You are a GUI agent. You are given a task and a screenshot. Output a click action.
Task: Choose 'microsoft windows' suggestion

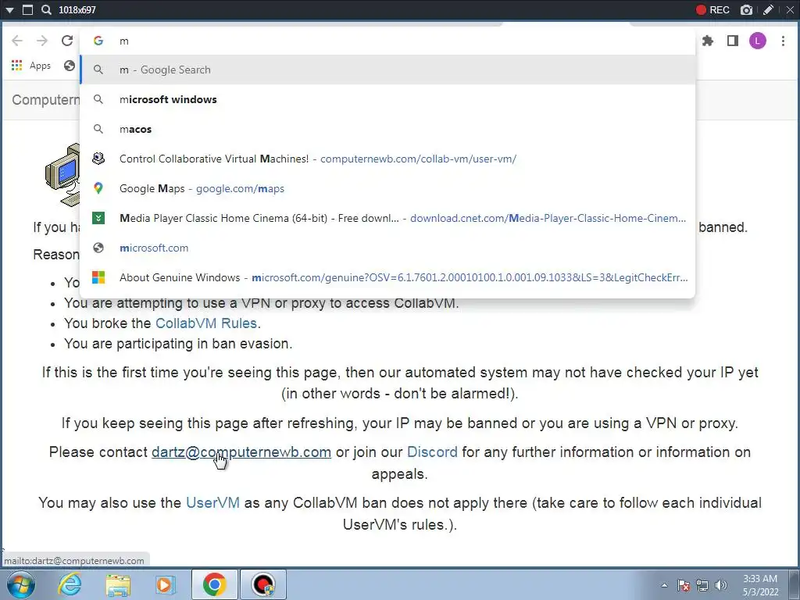coord(387,99)
